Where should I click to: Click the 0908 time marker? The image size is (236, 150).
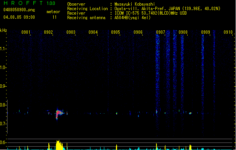pyautogui.click(x=183, y=32)
